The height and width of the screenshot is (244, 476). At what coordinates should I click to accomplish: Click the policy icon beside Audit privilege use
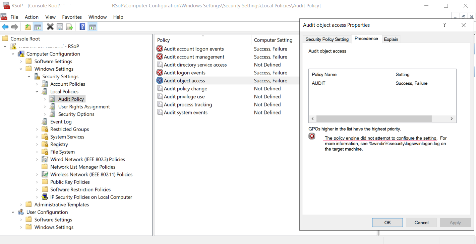[x=160, y=97]
